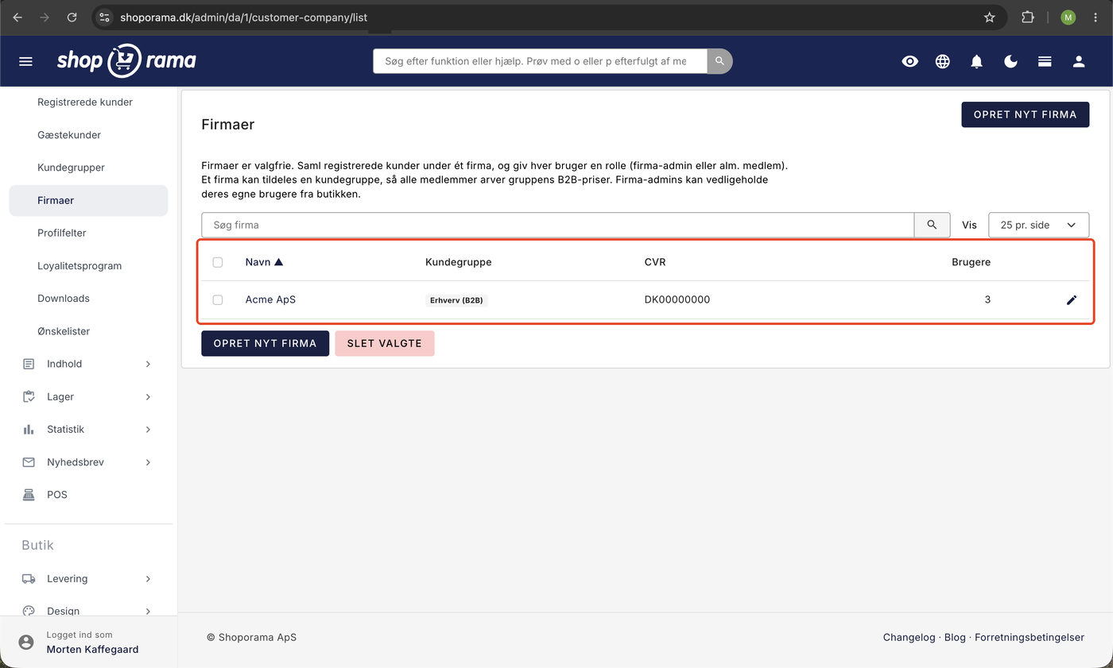Expand Lager menu chevron
1113x668 pixels.
148,396
